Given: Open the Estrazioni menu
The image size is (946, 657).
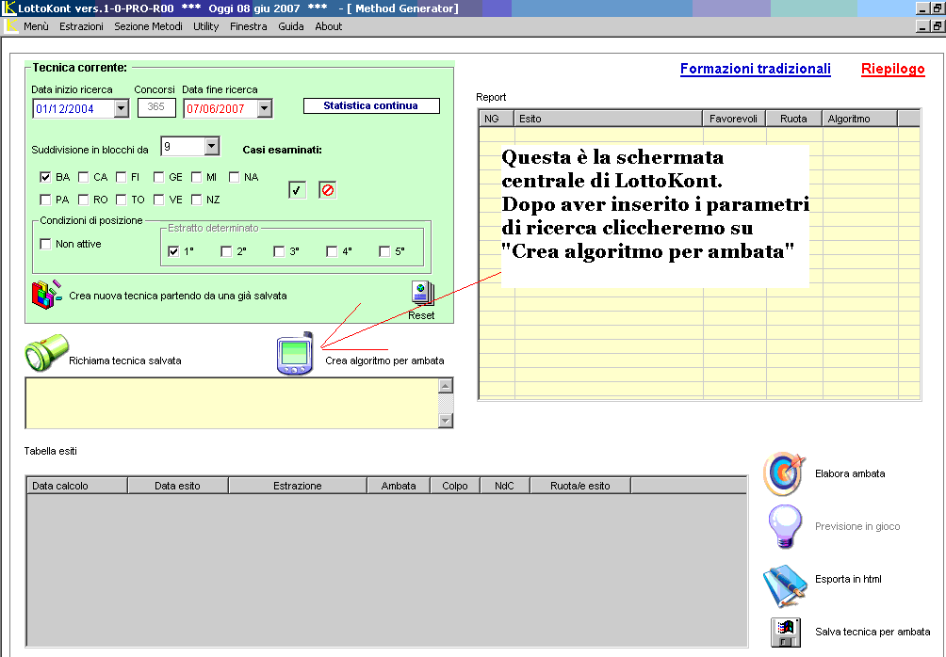Looking at the screenshot, I should 81,26.
